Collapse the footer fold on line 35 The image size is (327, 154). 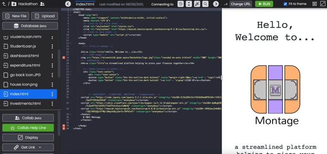coord(70,114)
